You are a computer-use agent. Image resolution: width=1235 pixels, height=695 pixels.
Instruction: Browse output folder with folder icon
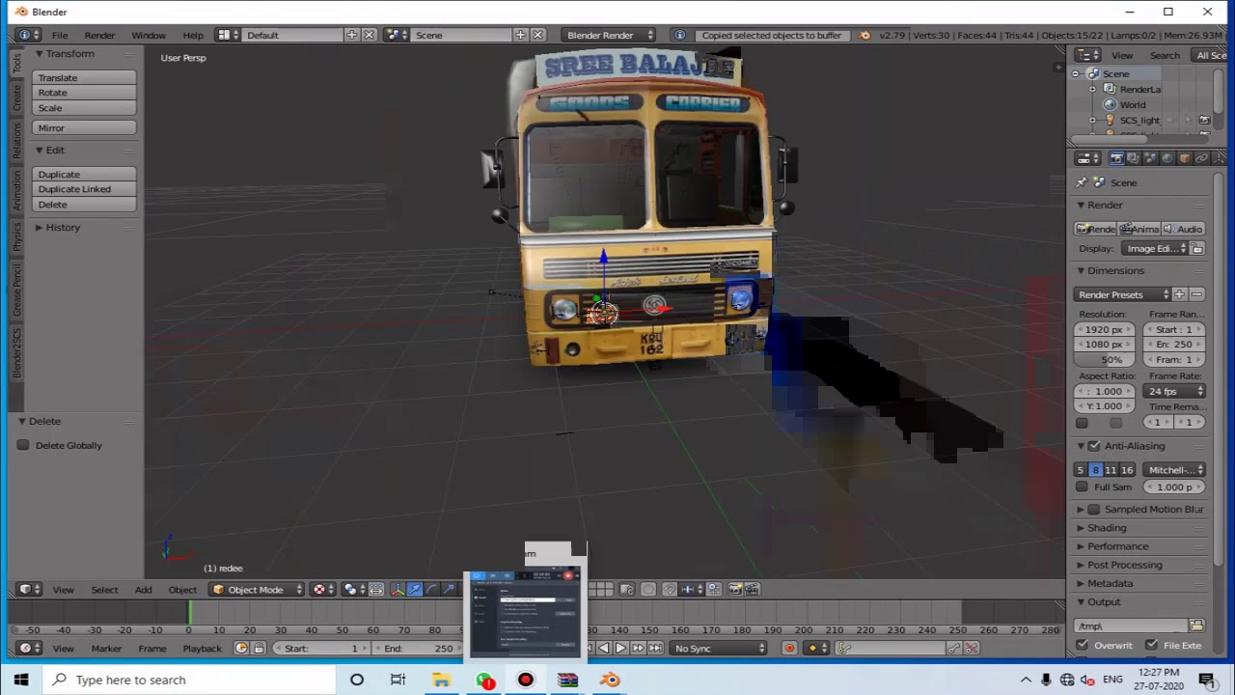(1196, 626)
